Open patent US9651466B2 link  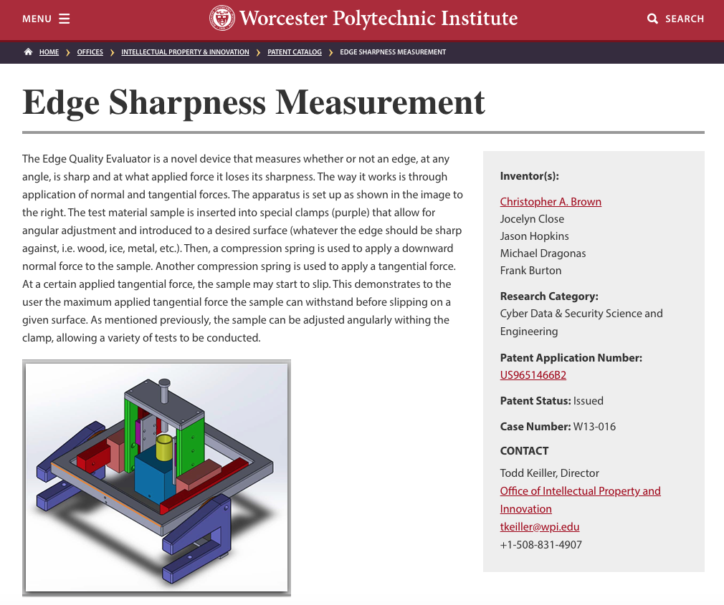click(533, 375)
